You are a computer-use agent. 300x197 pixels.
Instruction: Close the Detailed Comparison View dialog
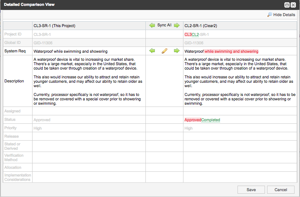pyautogui.click(x=293, y=5)
